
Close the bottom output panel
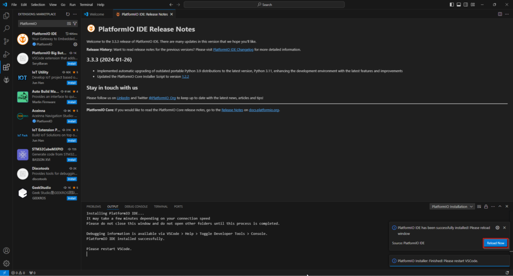click(507, 207)
